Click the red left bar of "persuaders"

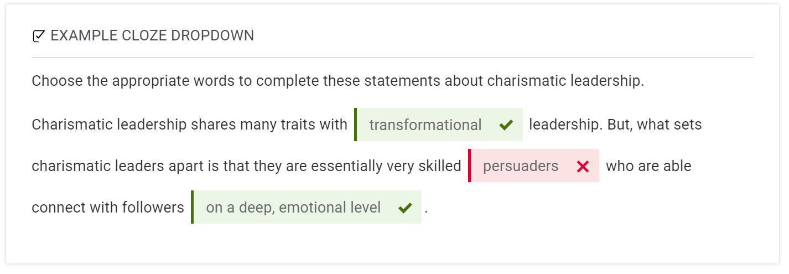point(470,166)
